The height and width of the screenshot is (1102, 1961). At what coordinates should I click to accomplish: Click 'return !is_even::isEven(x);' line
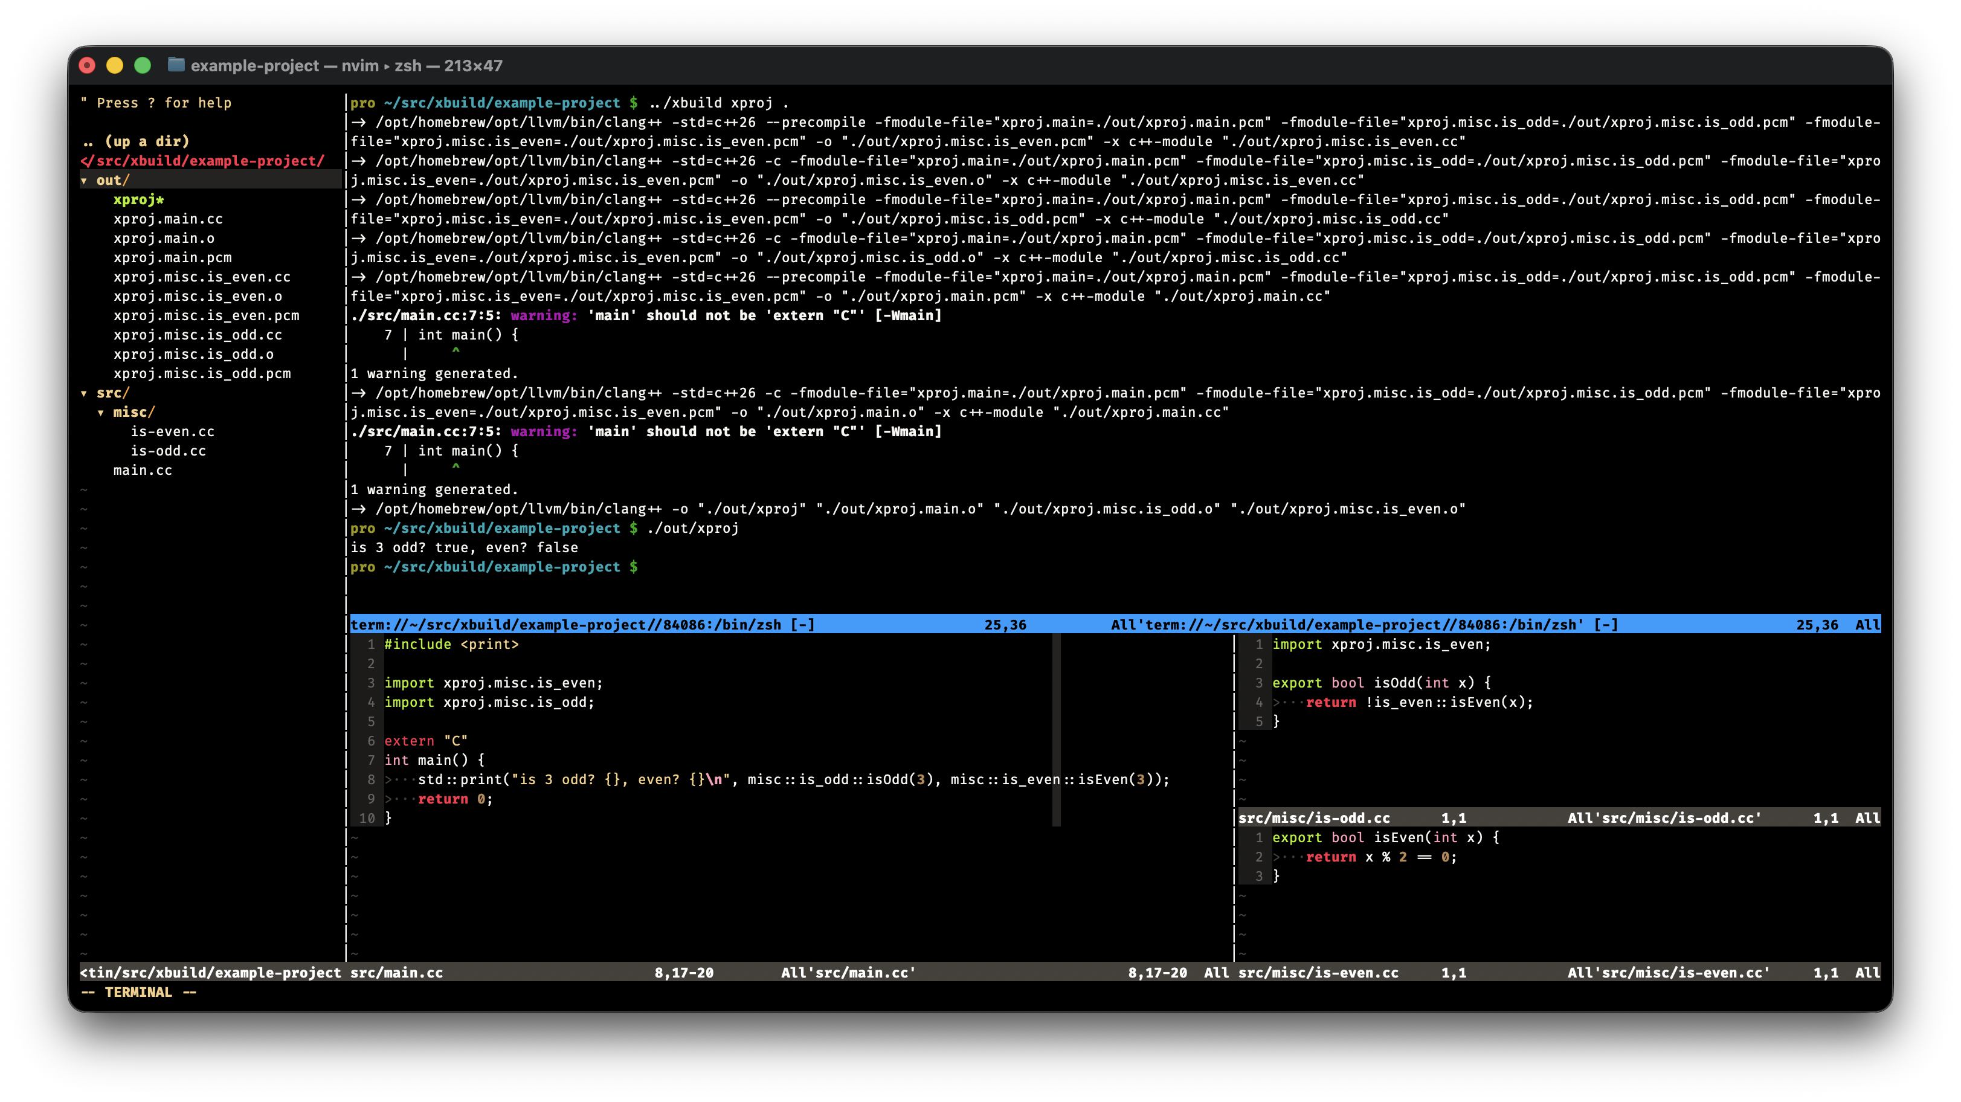coord(1420,701)
